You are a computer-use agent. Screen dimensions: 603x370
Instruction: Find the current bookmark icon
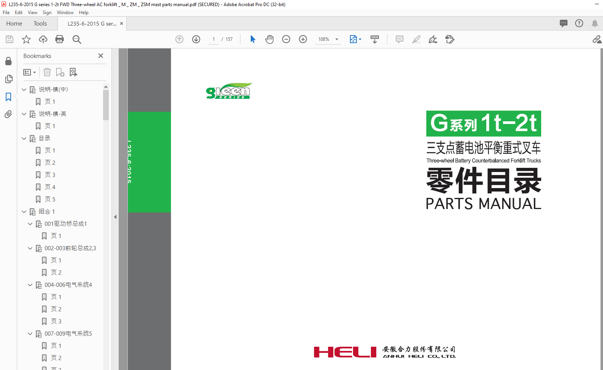[x=73, y=72]
